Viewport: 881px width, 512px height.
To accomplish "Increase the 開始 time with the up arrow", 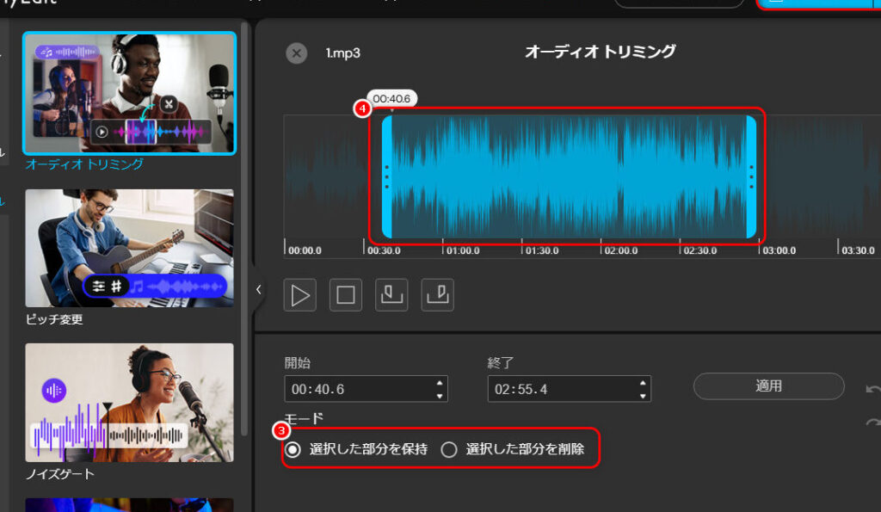I will pyautogui.click(x=440, y=383).
